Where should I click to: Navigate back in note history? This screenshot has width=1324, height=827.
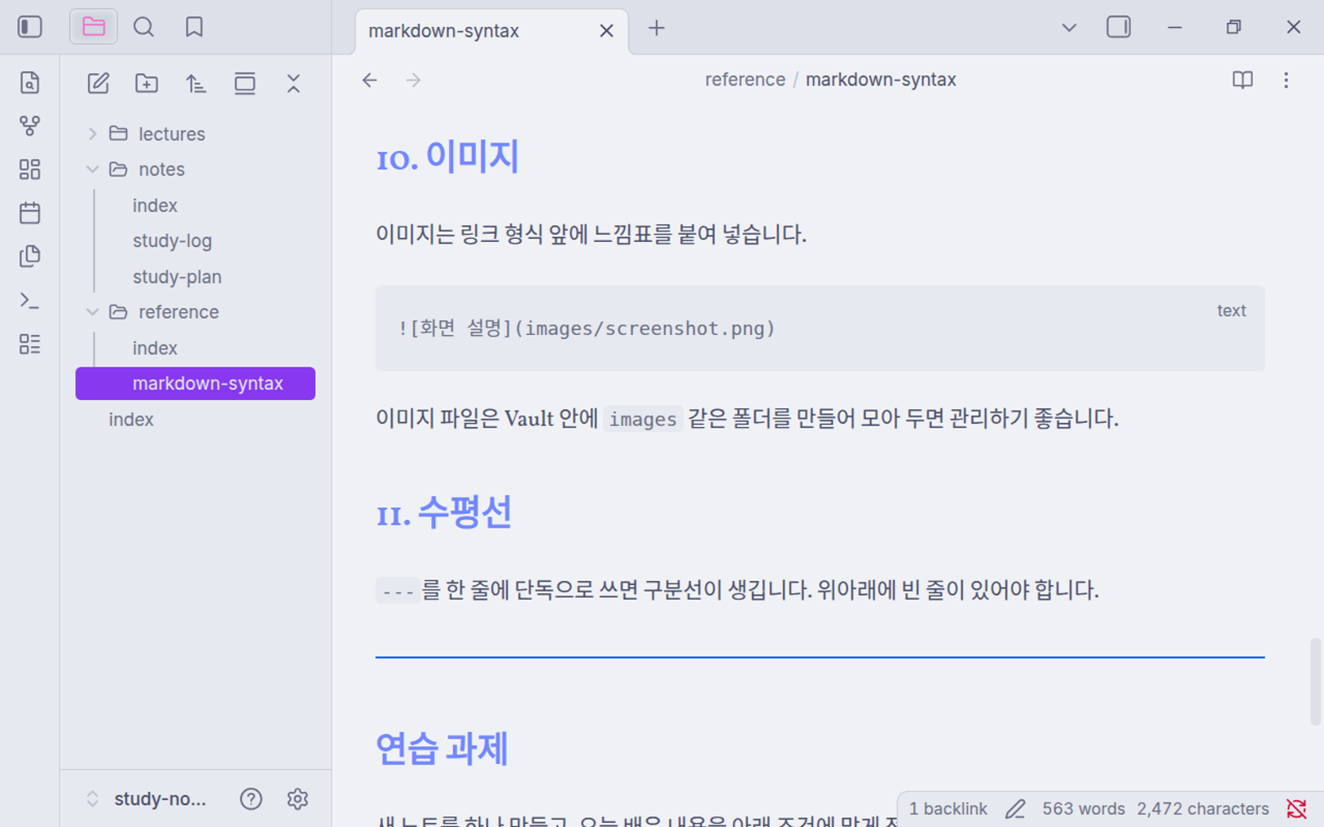pos(370,80)
